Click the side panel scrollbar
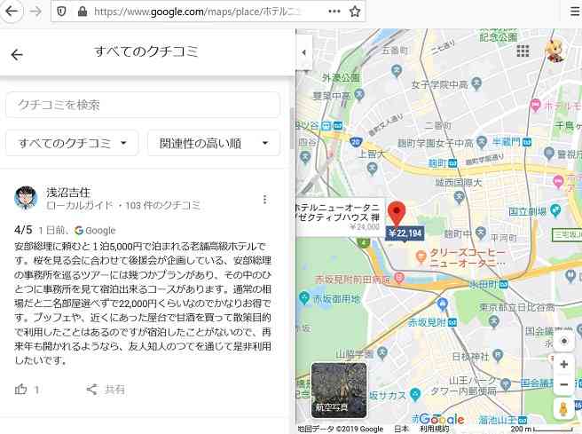Viewport: 582px width, 434px height. pos(292,128)
